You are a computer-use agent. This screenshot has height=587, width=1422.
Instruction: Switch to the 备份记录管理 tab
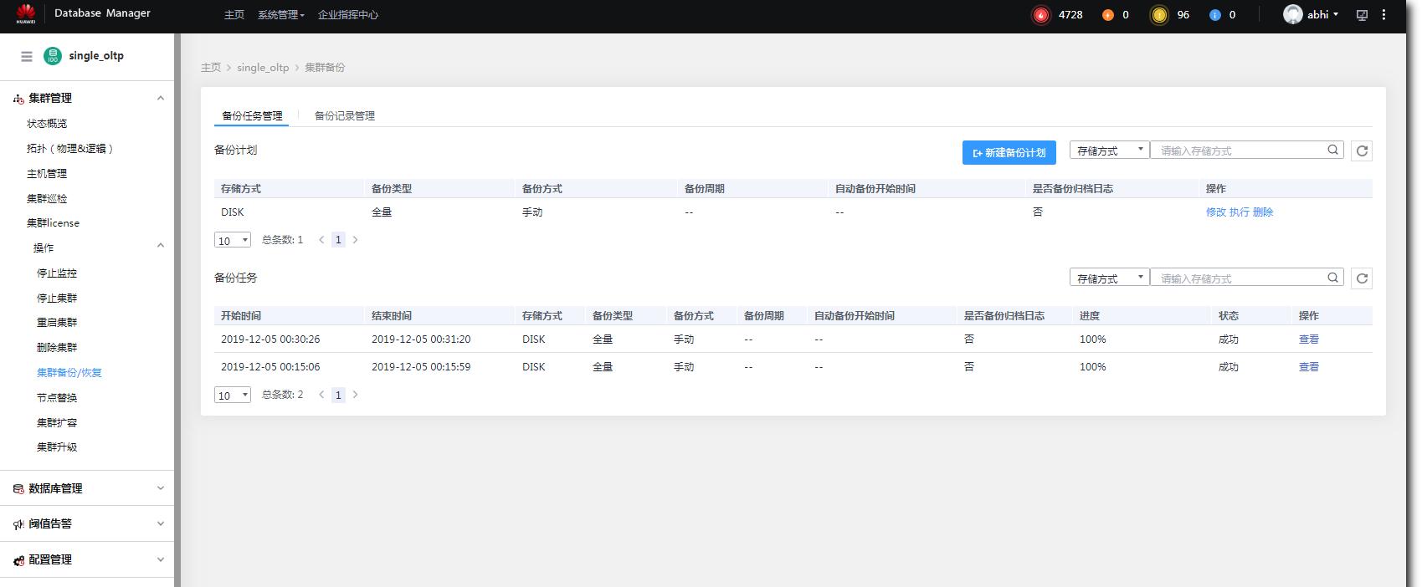click(344, 116)
